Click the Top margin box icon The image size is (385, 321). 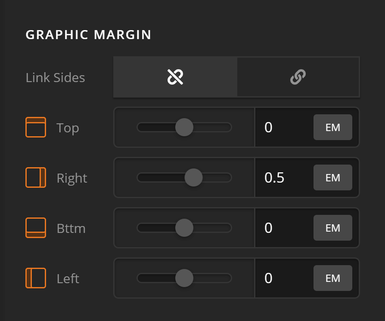click(x=36, y=127)
